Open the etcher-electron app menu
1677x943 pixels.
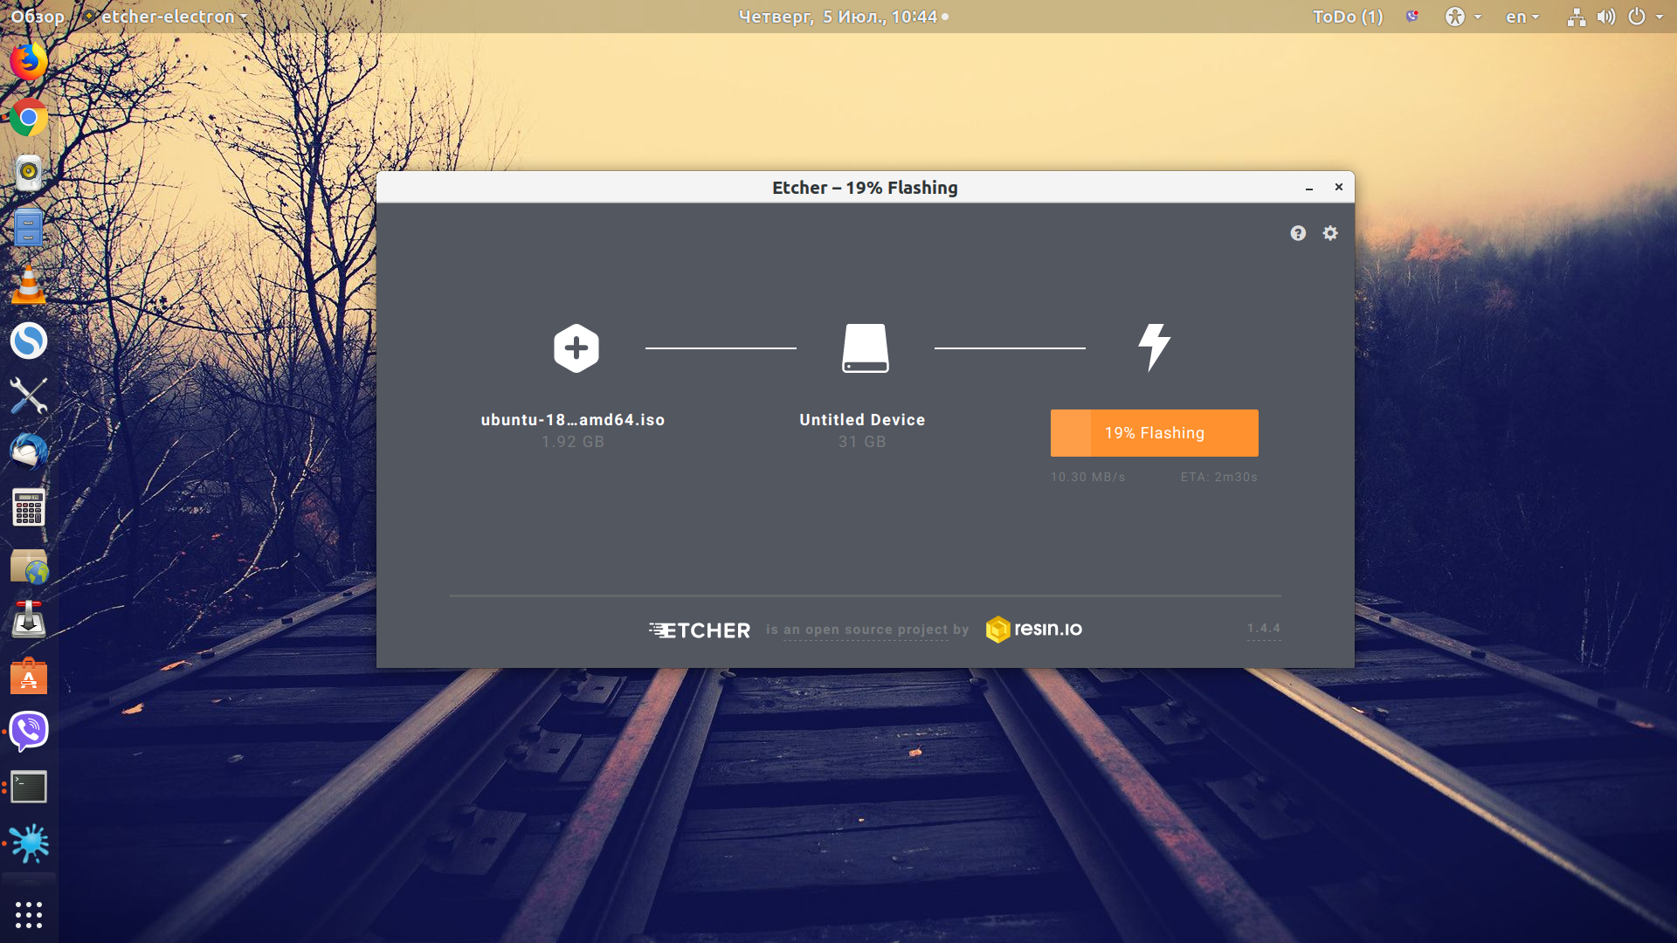(x=164, y=17)
